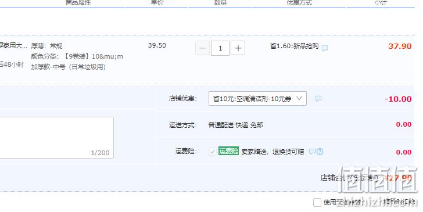This screenshot has height=212, width=423.
Task: Decrease quantity with the minus button
Action: tap(202, 48)
